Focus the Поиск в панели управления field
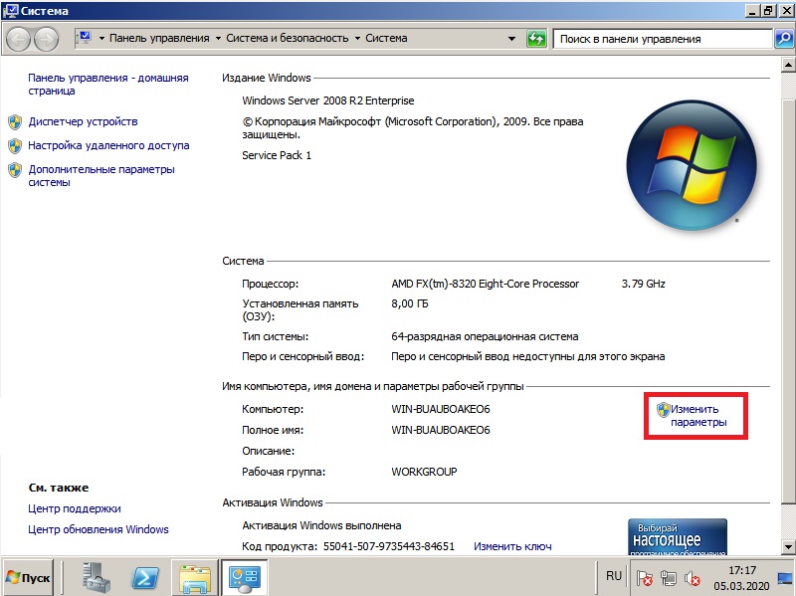Viewport: 796px width, 596px height. coord(662,39)
